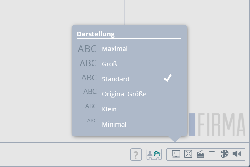
Task: Click the ABC preview beside Klein
Action: [x=91, y=106]
